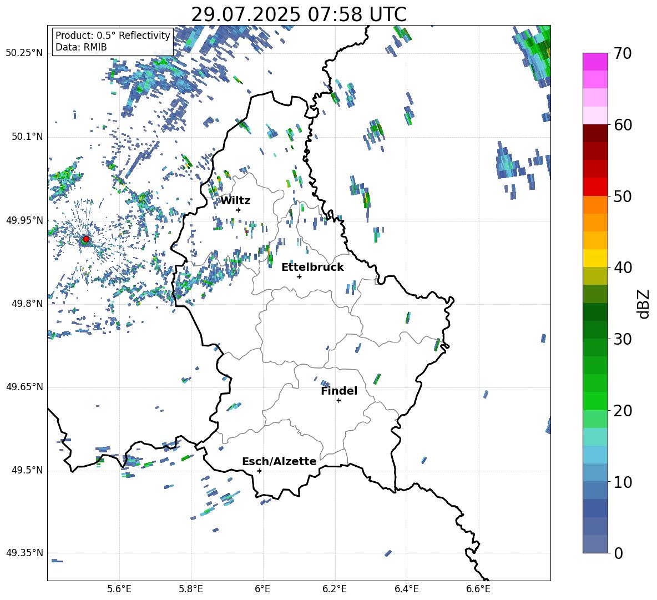Click the 0 tick label on colorbar
Image resolution: width=657 pixels, height=600 pixels.
[618, 553]
